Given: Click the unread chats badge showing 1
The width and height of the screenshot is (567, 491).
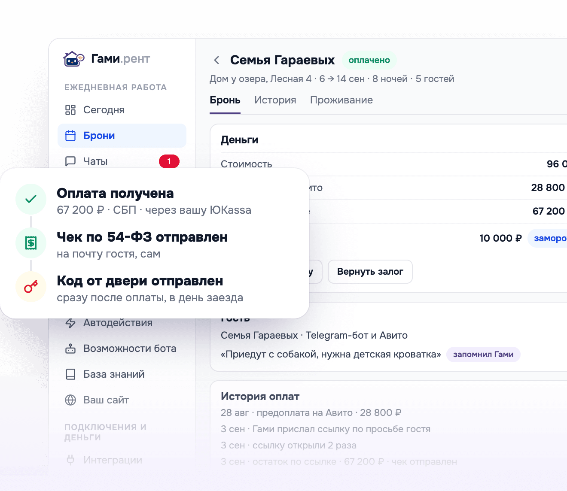Looking at the screenshot, I should pos(169,161).
